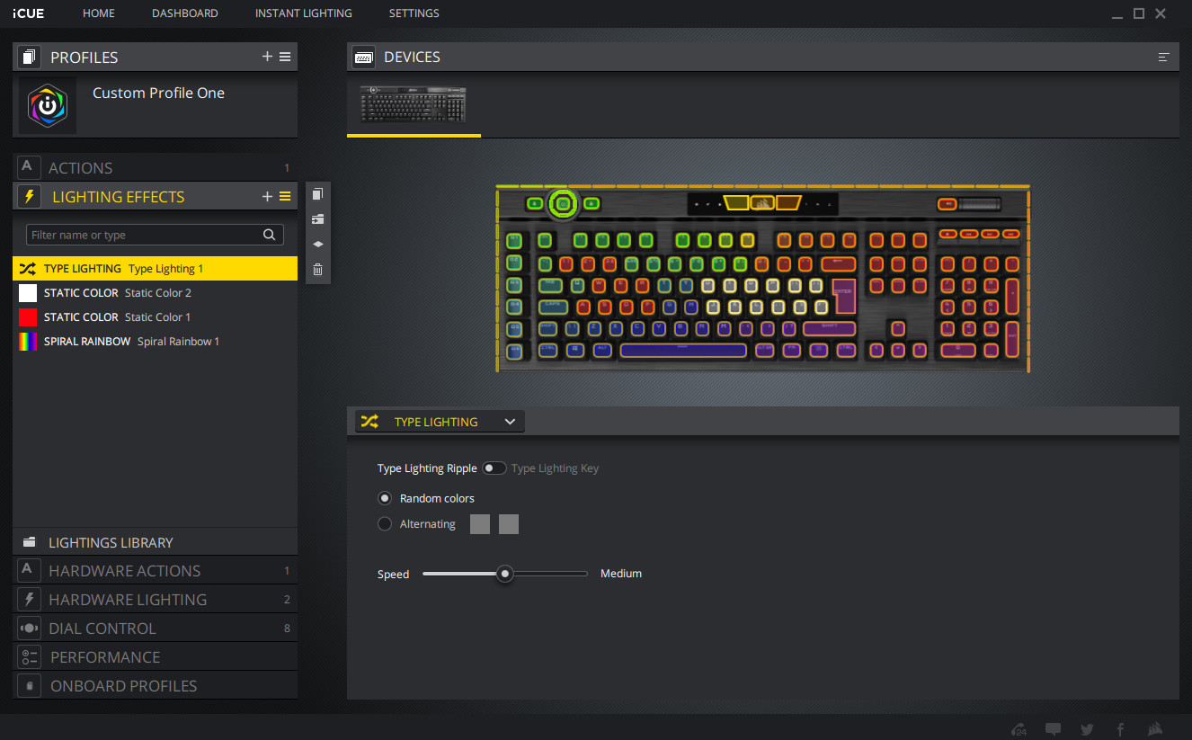Click the copy lighting effect icon
Image resolution: width=1192 pixels, height=740 pixels.
(x=317, y=194)
